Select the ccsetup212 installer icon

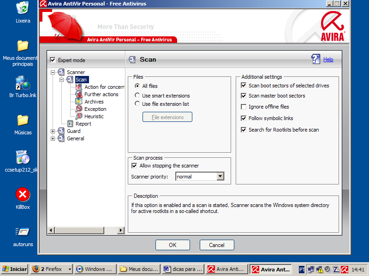click(x=23, y=157)
